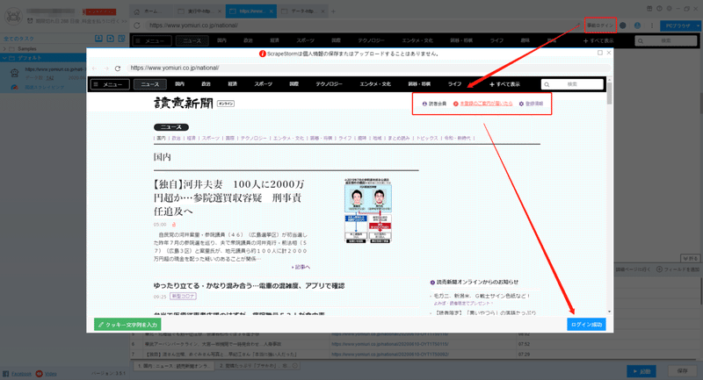Click the pencil edit icon in main address bar

[x=577, y=25]
